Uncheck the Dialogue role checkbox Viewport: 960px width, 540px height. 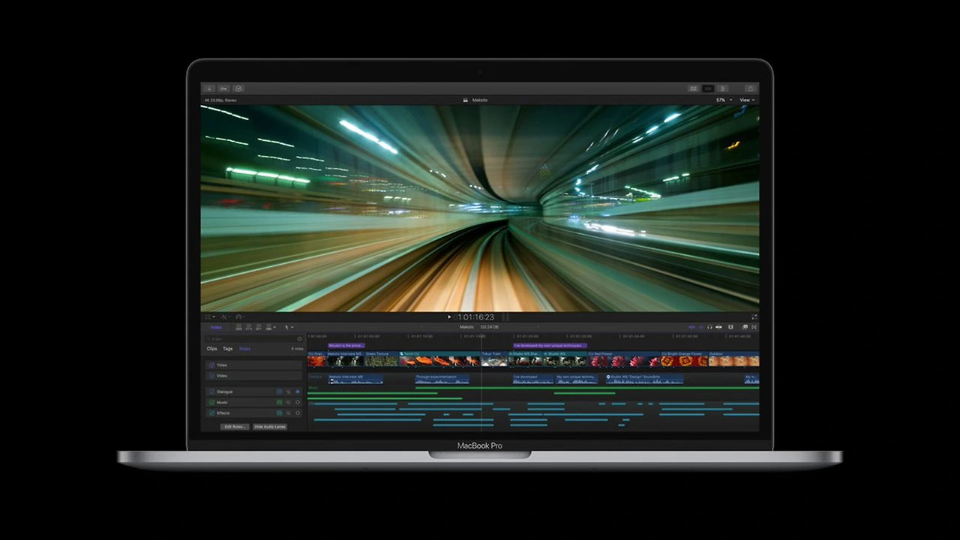point(211,391)
